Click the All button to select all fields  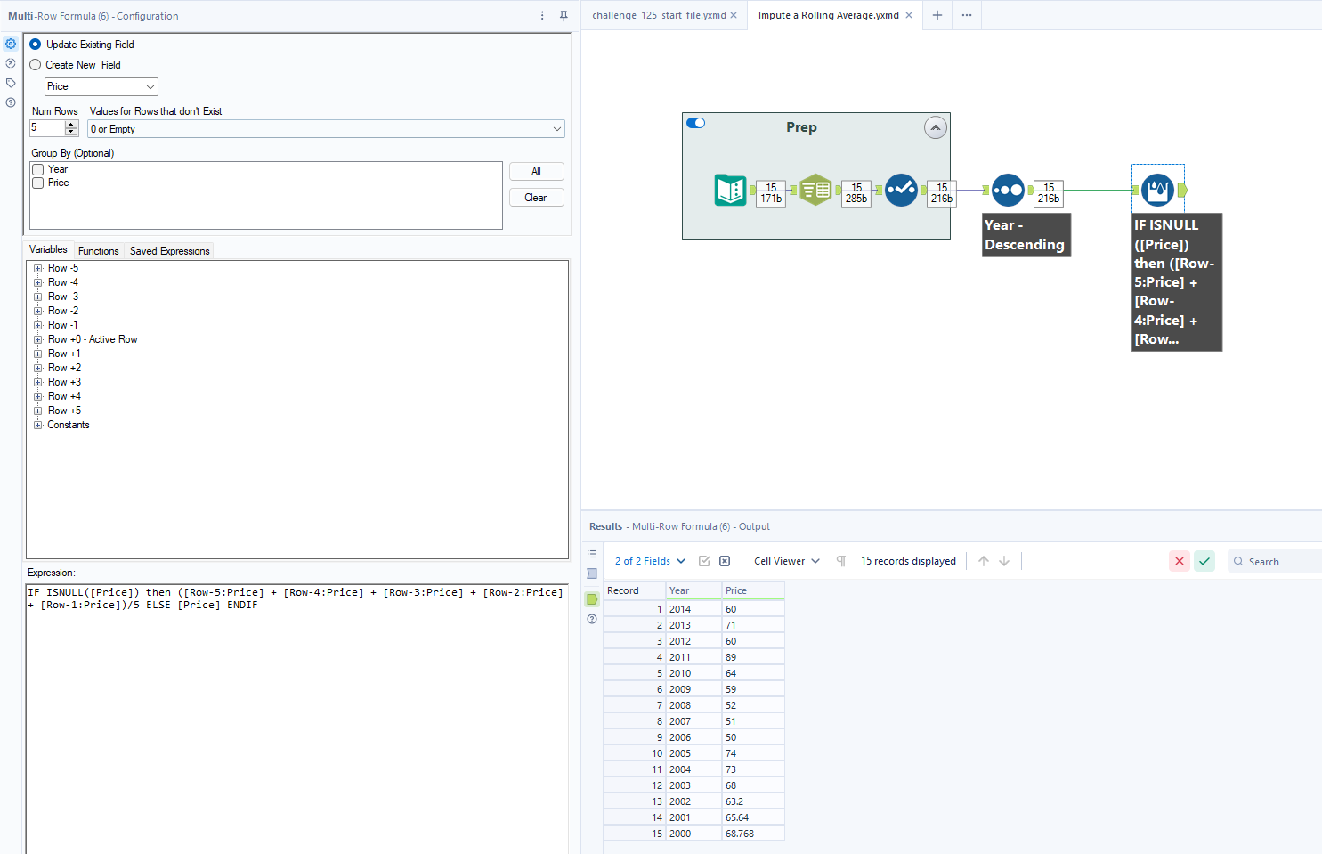pyautogui.click(x=536, y=171)
